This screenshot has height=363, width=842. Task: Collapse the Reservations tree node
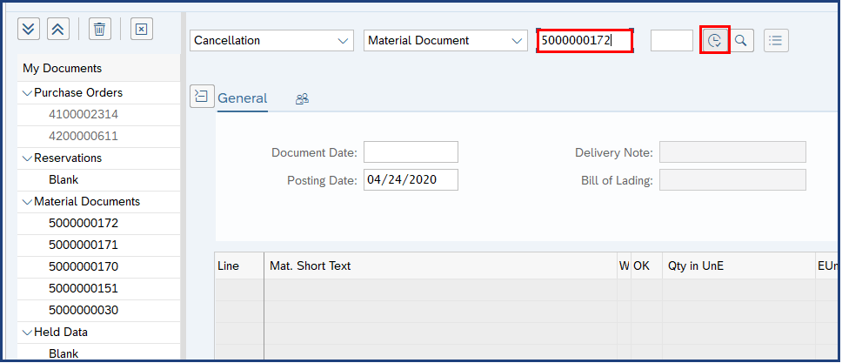pos(27,158)
